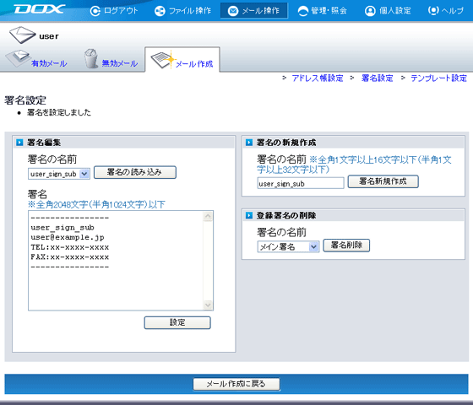Click the 署名削除 button
The width and height of the screenshot is (473, 405).
(x=346, y=246)
